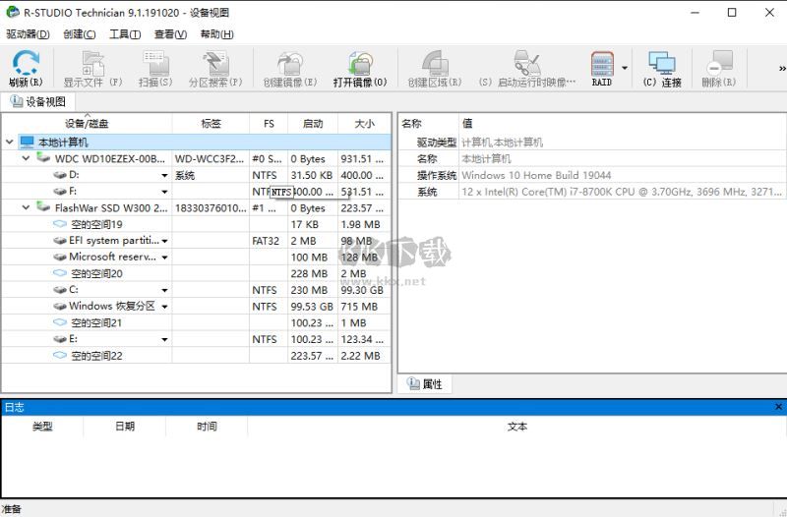787x517 pixels.
Task: Open dropdown arrow next to C: partition
Action: point(164,291)
